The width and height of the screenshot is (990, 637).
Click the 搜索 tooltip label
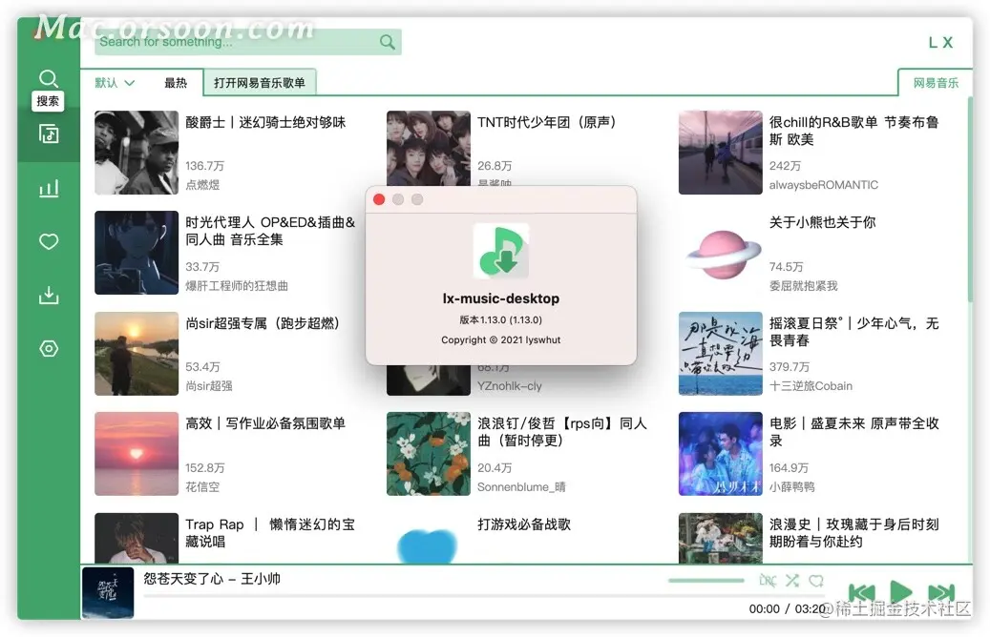(x=48, y=101)
